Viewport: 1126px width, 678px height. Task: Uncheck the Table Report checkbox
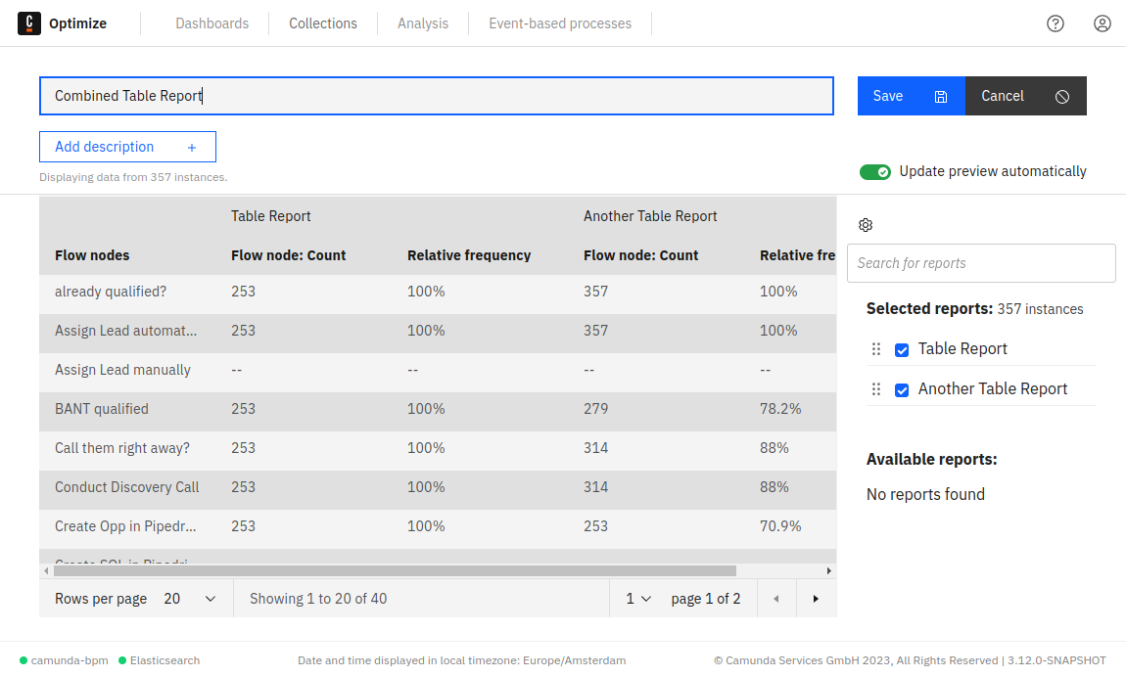point(902,348)
